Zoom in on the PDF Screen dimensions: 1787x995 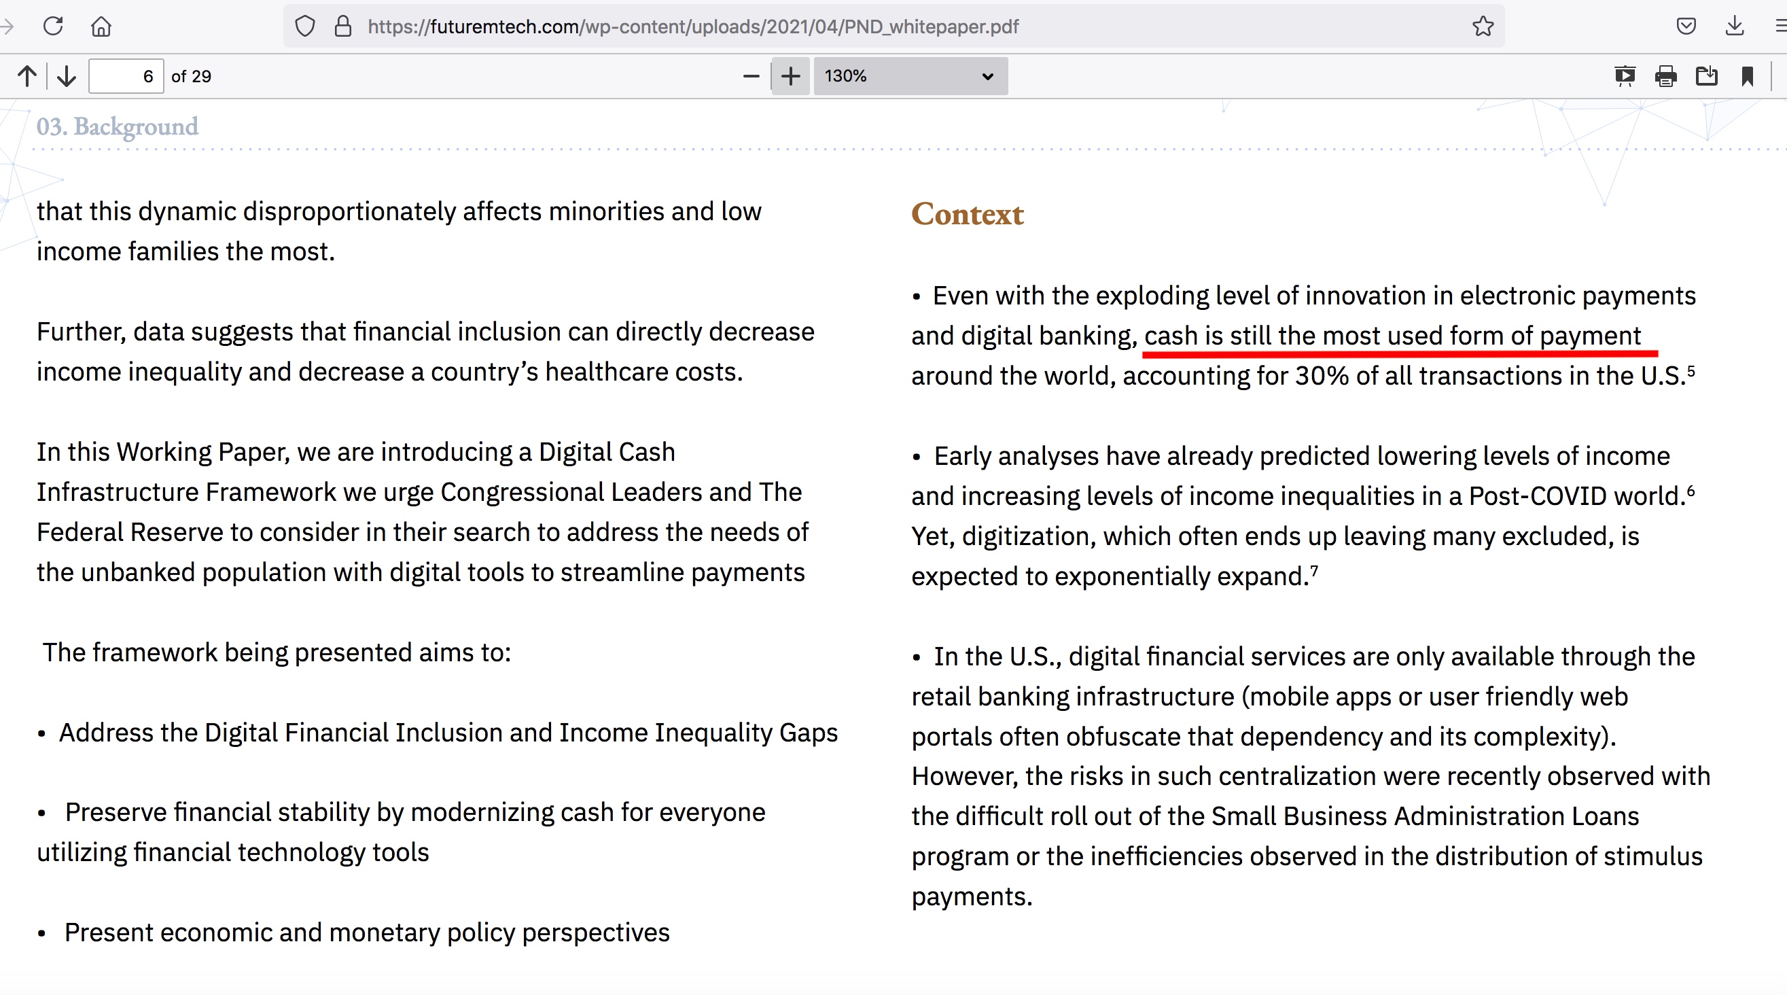[791, 75]
